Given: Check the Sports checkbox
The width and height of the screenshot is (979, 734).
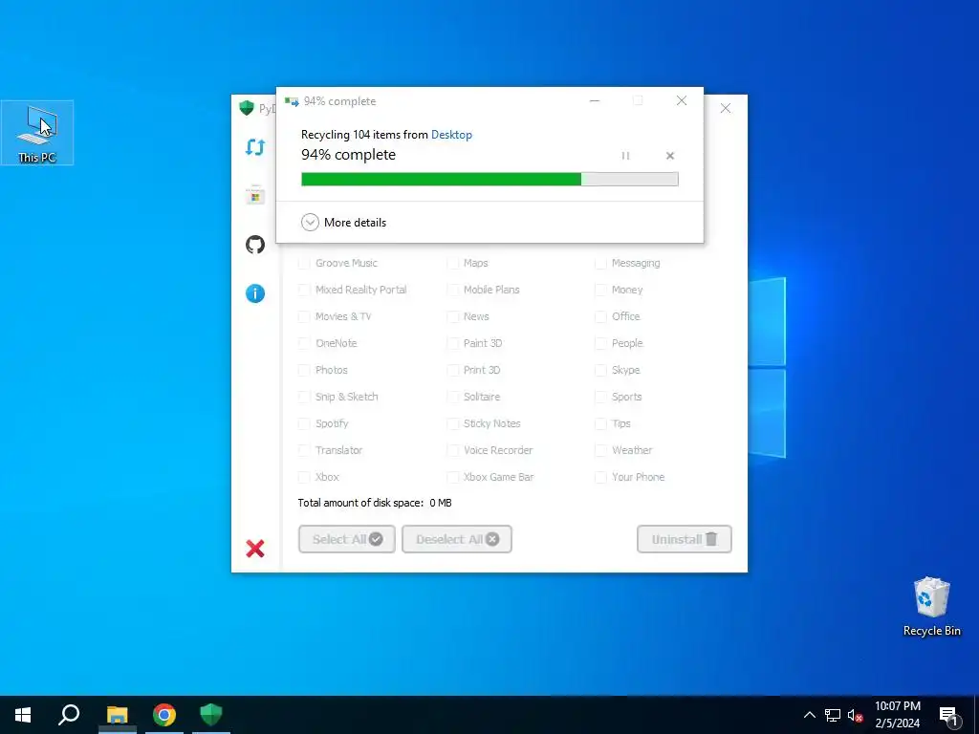Looking at the screenshot, I should [x=600, y=397].
